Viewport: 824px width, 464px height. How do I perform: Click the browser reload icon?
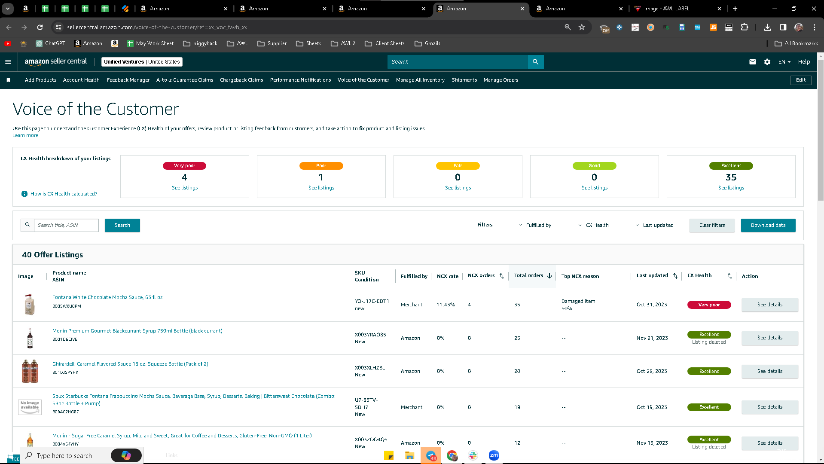coord(40,27)
